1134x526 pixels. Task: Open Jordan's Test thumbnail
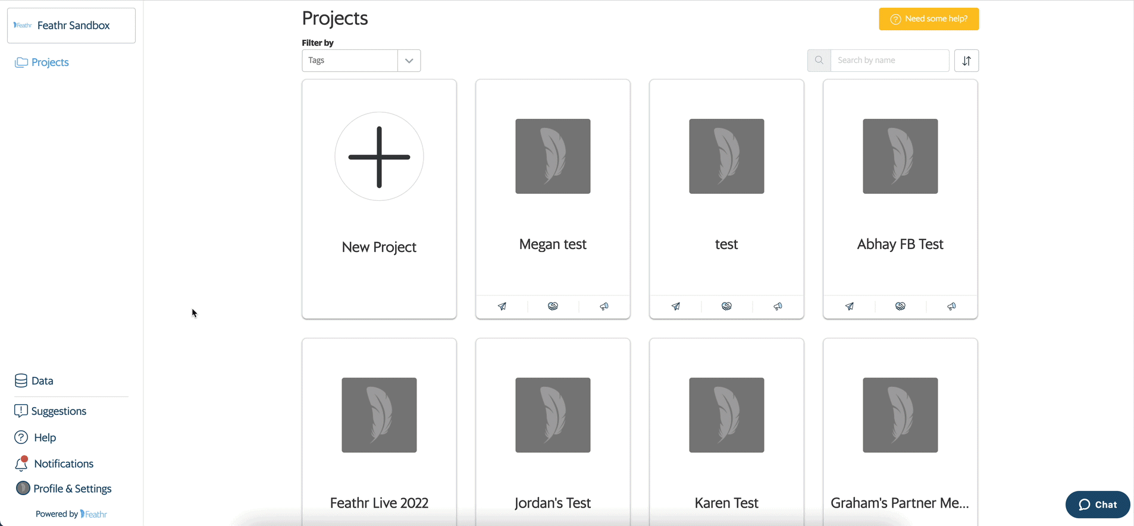[553, 415]
